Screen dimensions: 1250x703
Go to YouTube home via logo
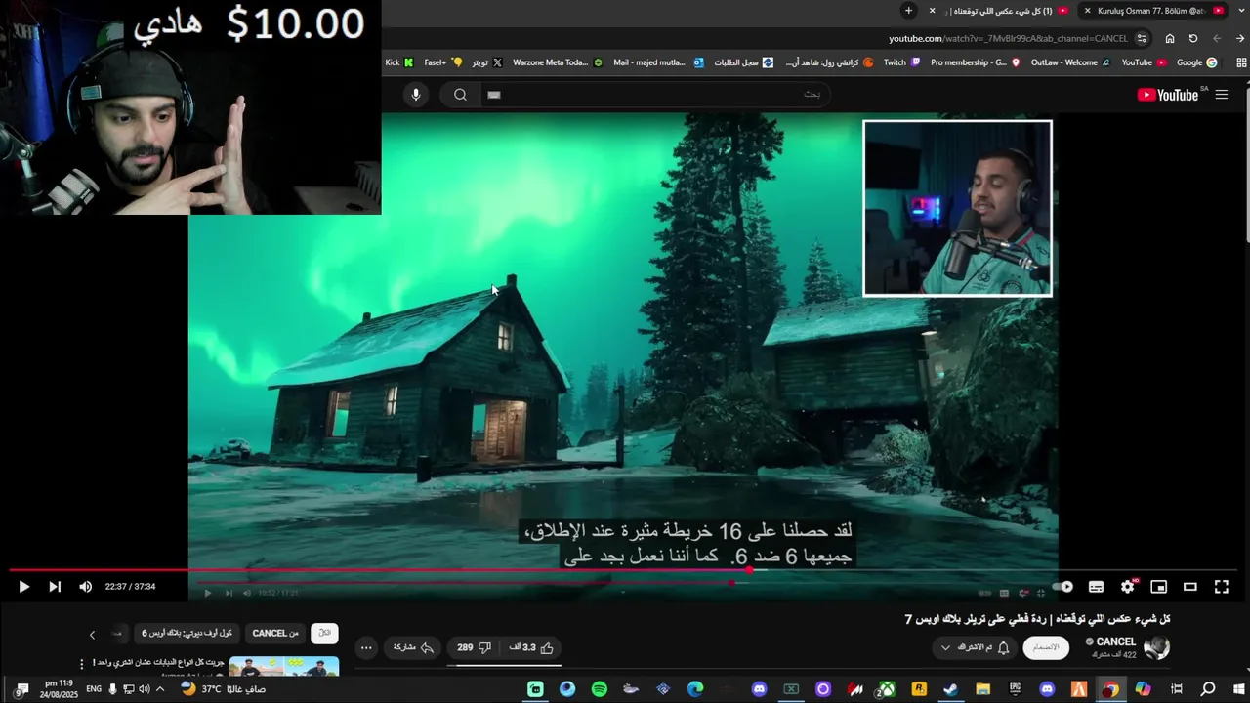[x=1168, y=95]
